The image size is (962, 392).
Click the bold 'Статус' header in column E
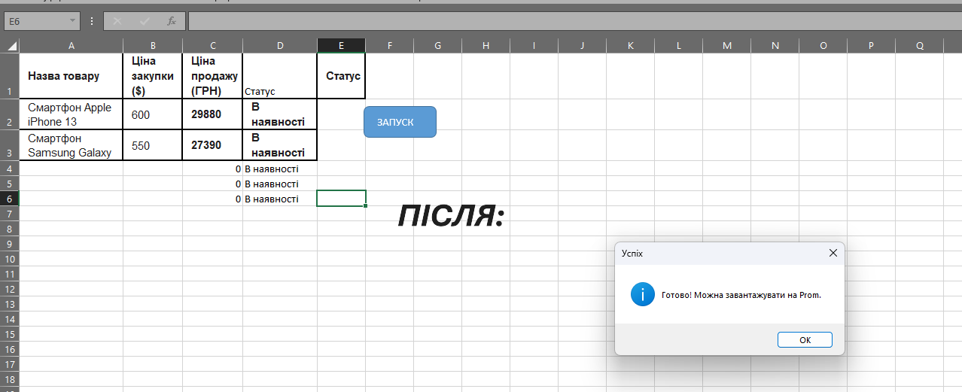(341, 76)
